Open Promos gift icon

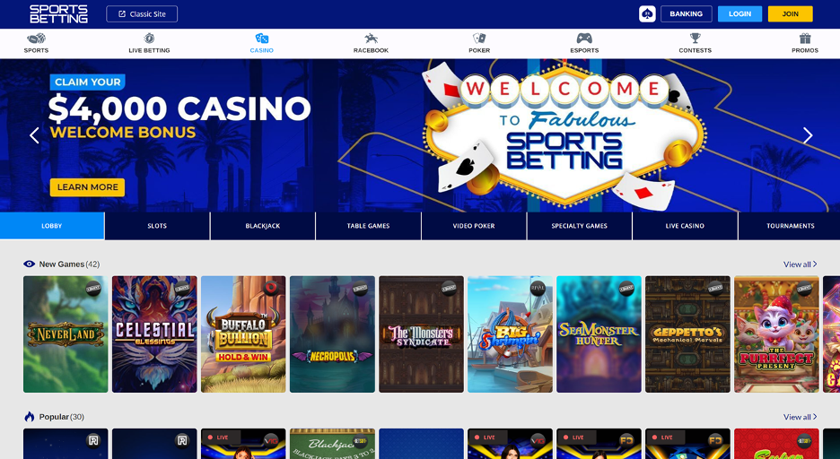coord(805,39)
